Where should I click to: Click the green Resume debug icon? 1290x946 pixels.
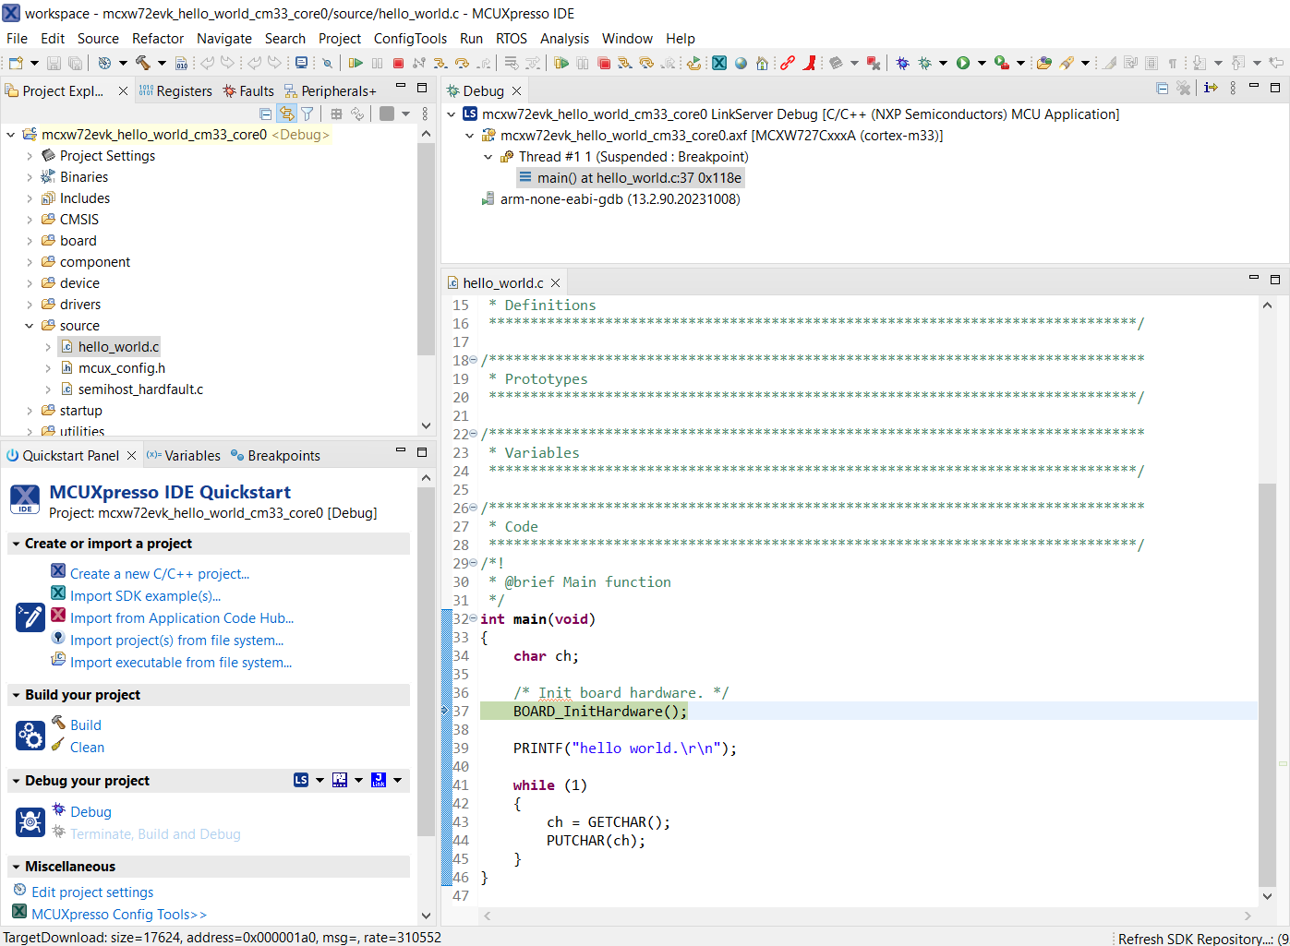(356, 63)
